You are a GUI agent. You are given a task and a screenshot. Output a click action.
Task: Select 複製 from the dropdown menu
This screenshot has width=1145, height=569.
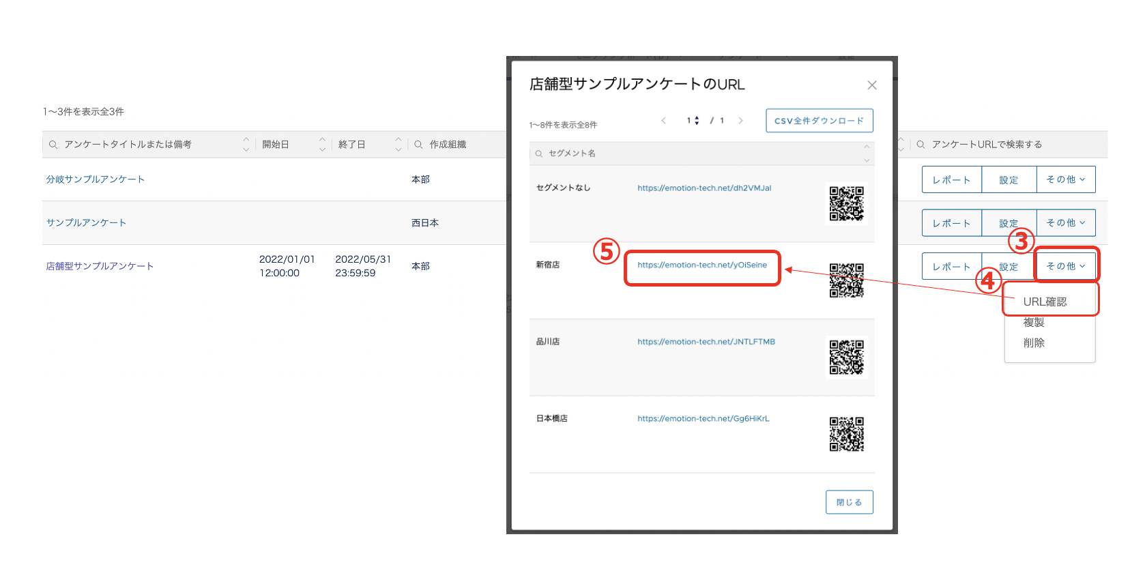point(1034,322)
